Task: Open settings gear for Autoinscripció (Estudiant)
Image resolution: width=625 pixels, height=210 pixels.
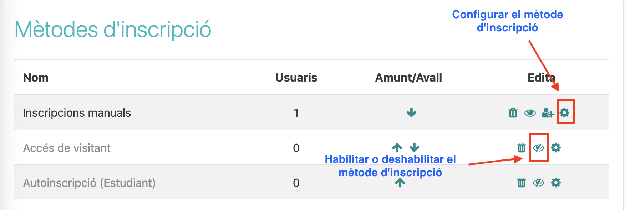Action: [x=556, y=183]
